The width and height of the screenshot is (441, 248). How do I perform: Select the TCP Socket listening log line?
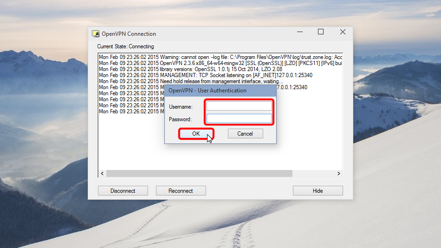click(x=204, y=75)
